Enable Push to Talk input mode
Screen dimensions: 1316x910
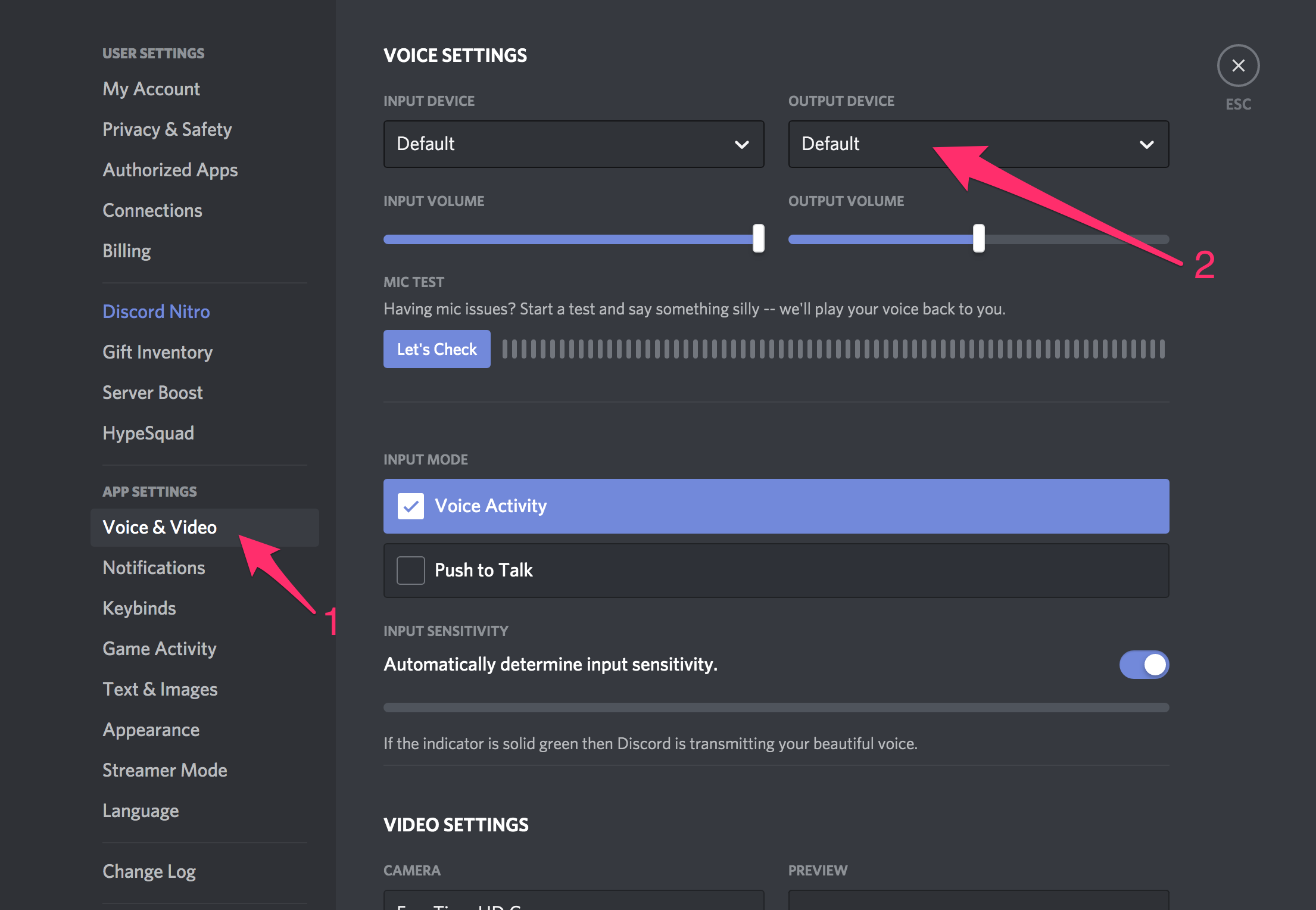(411, 569)
